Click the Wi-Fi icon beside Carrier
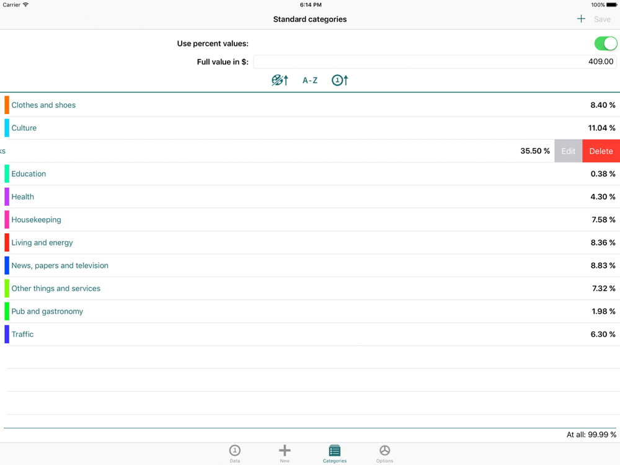The width and height of the screenshot is (620, 465). [x=25, y=5]
